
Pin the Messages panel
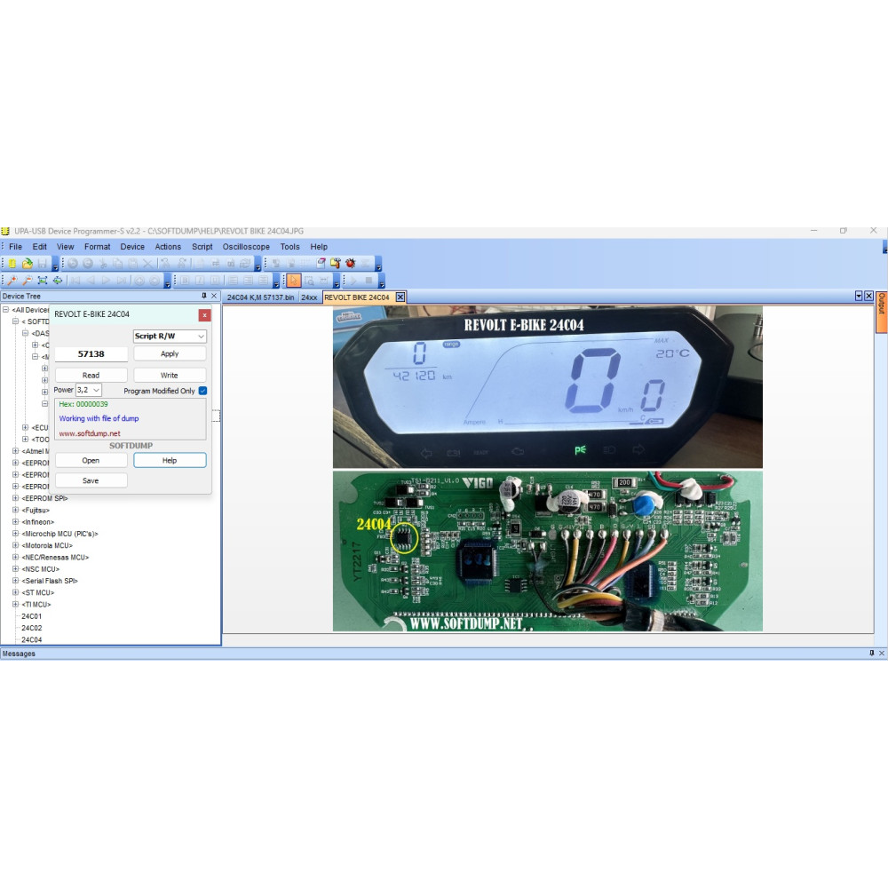[x=872, y=653]
